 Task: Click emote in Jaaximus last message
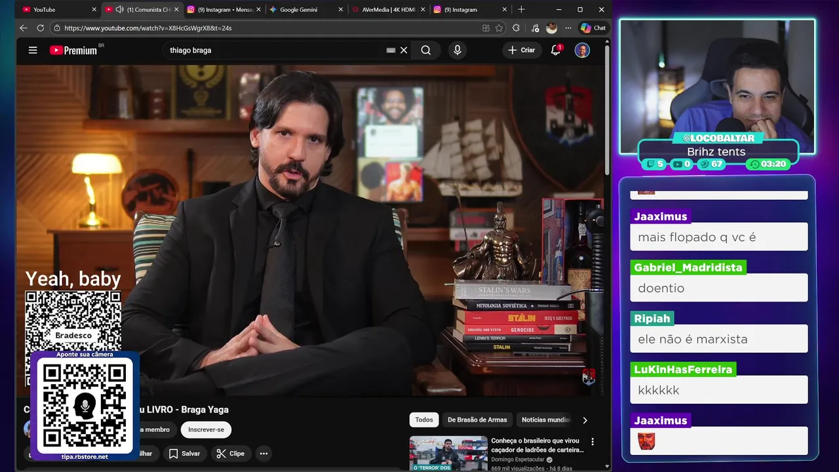pyautogui.click(x=646, y=441)
